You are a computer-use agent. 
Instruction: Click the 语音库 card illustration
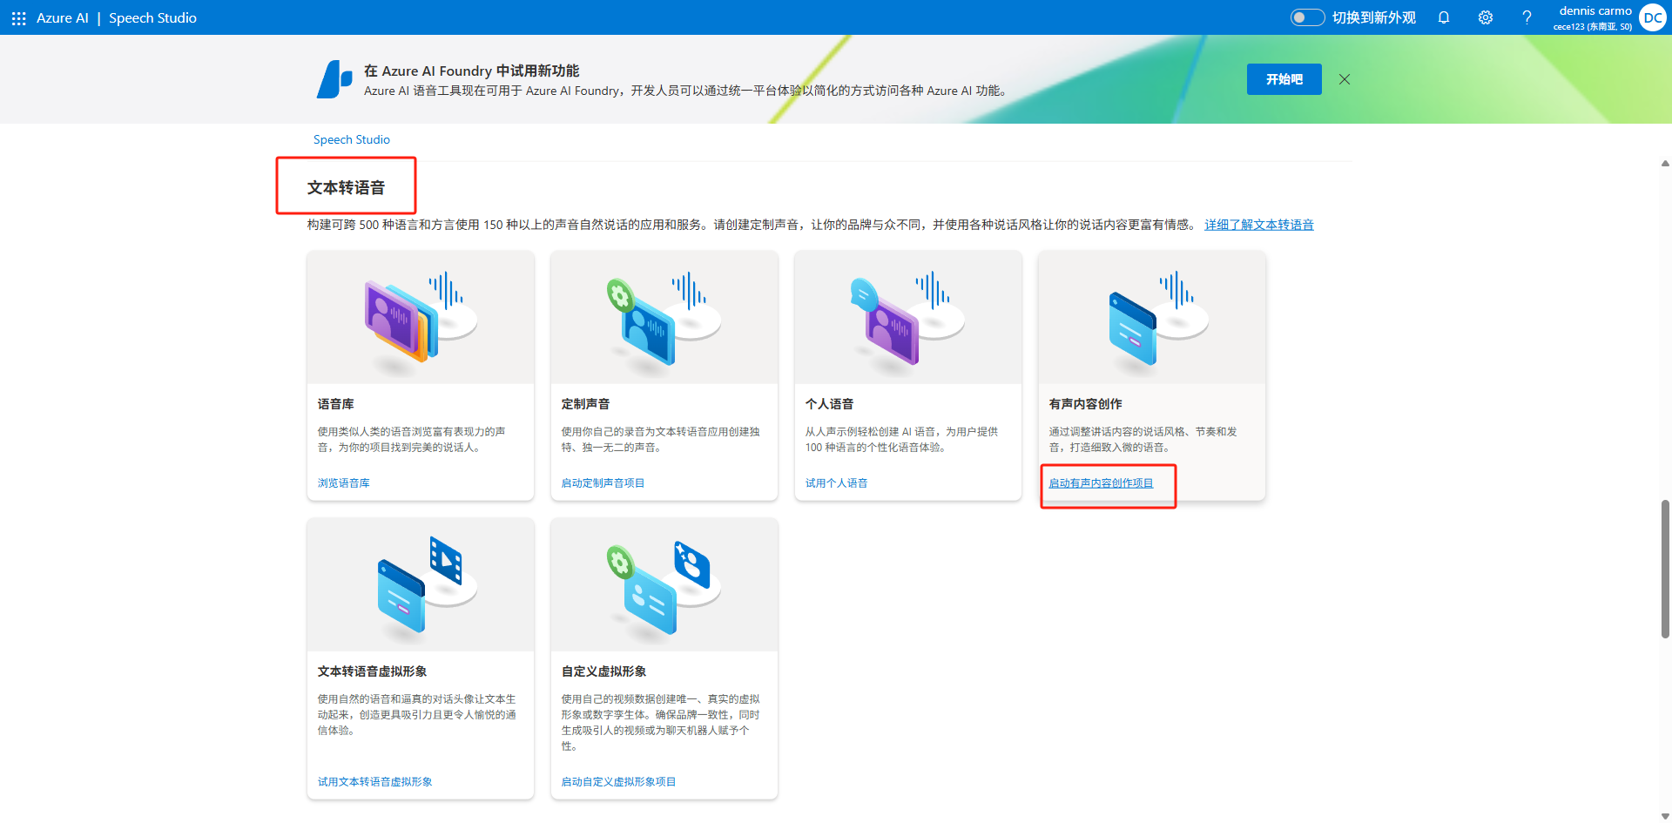click(x=420, y=318)
